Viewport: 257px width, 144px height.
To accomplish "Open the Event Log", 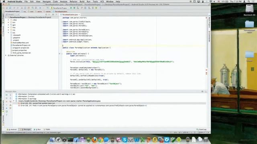I will 202,129.
